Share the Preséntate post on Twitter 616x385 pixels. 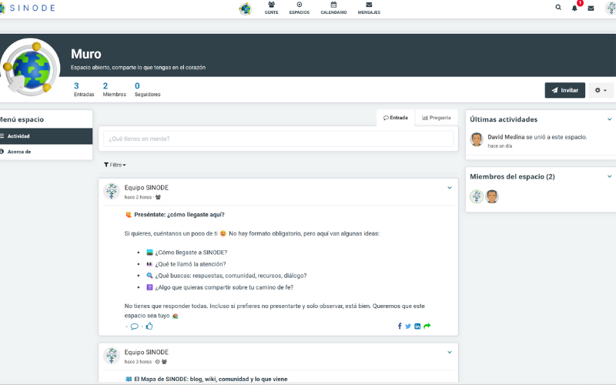point(408,326)
